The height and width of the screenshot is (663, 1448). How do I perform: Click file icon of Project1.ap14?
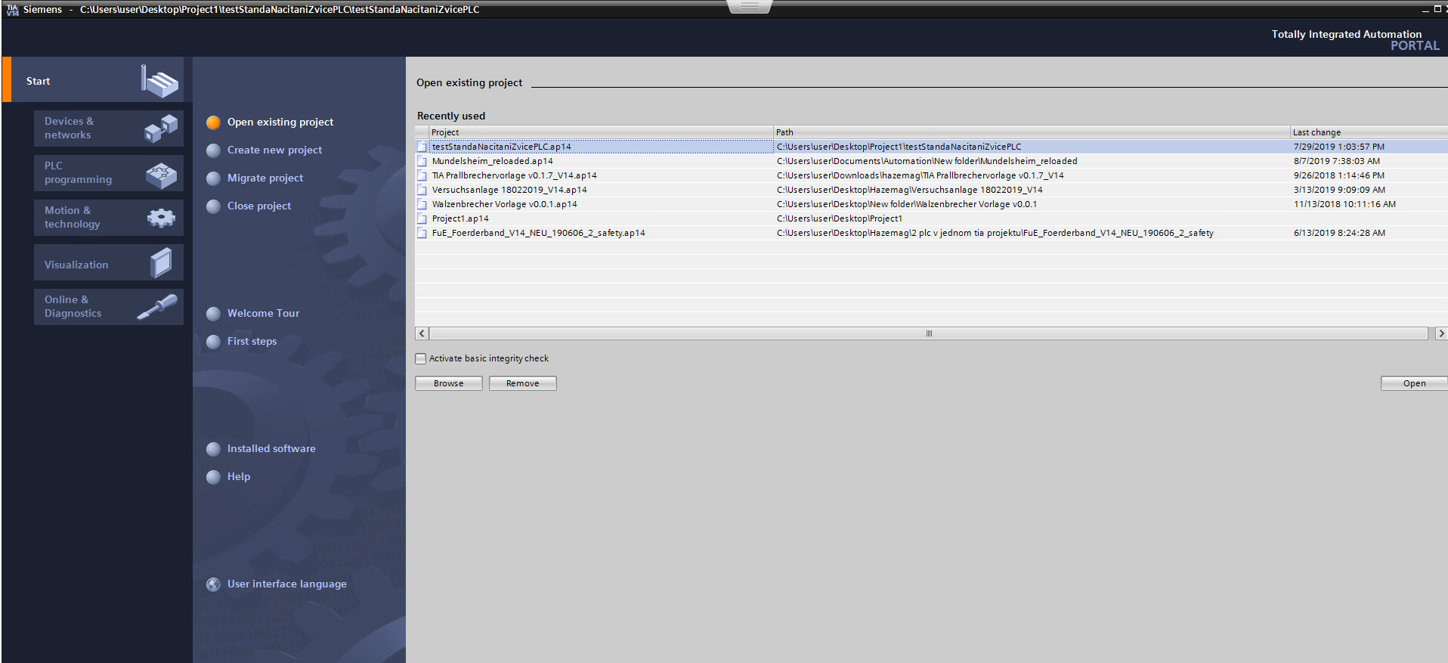pos(422,218)
